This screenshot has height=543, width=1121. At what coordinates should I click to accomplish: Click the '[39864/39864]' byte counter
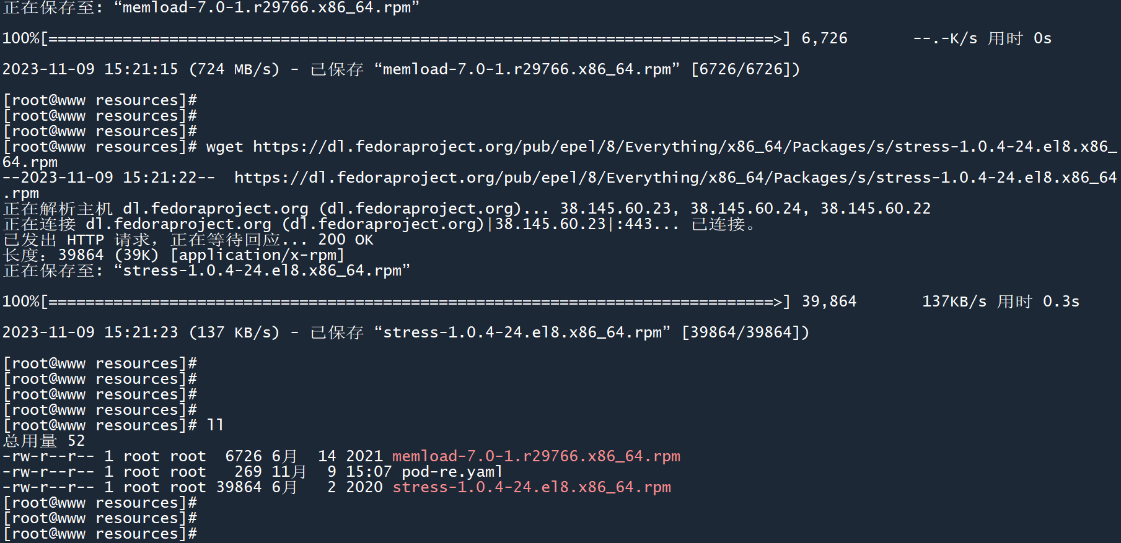(x=745, y=332)
